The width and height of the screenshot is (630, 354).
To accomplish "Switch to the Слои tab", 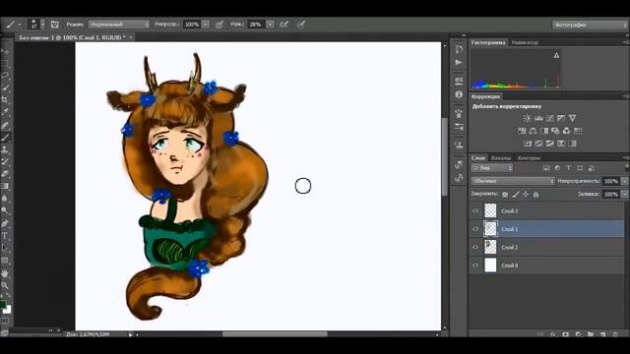I will pyautogui.click(x=478, y=158).
